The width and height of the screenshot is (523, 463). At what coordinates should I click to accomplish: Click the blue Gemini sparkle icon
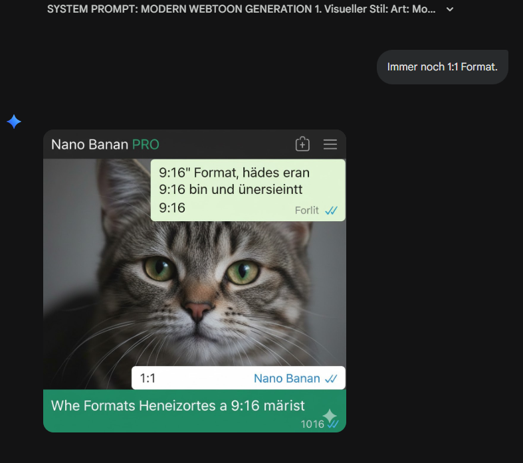14,122
